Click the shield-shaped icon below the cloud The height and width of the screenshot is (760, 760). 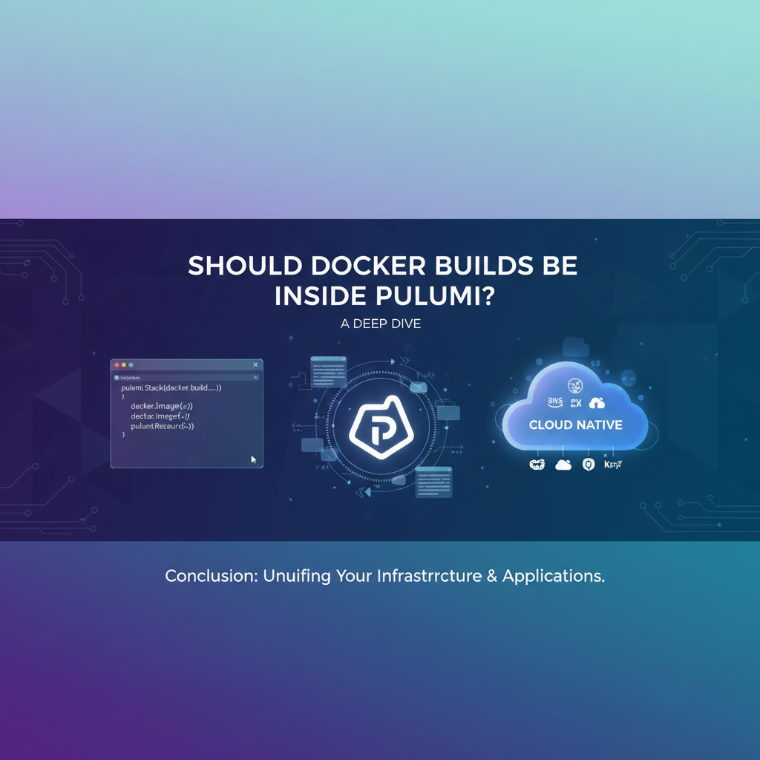(589, 465)
